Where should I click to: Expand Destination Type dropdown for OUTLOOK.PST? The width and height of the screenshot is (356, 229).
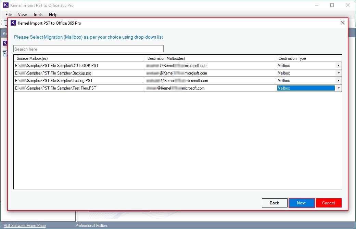[x=339, y=66]
